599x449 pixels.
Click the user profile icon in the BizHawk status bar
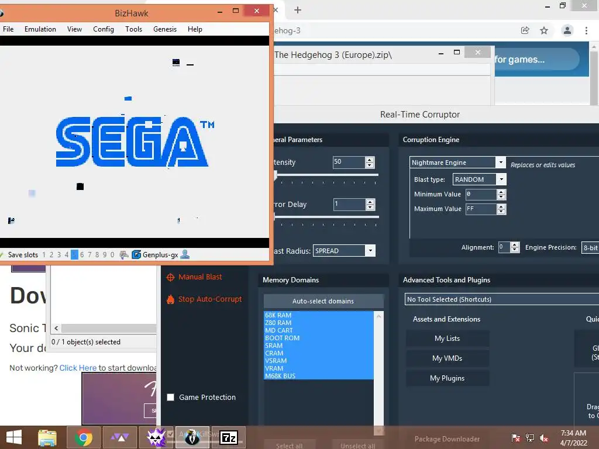click(x=185, y=254)
